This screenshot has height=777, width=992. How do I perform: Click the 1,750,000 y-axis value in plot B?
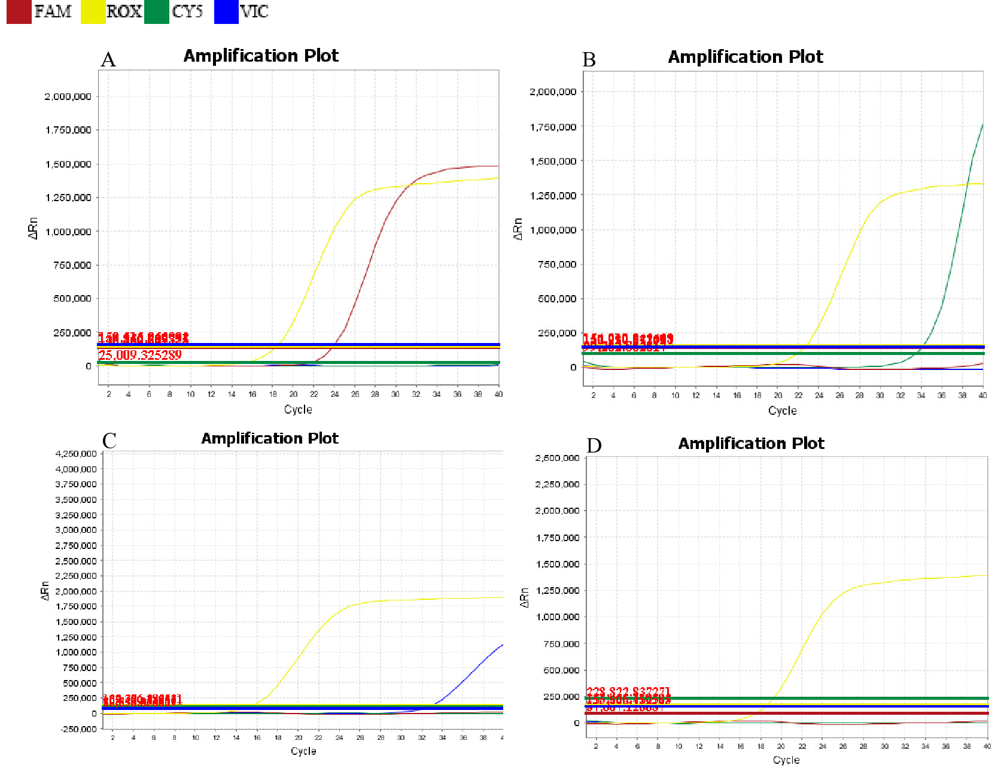(553, 127)
